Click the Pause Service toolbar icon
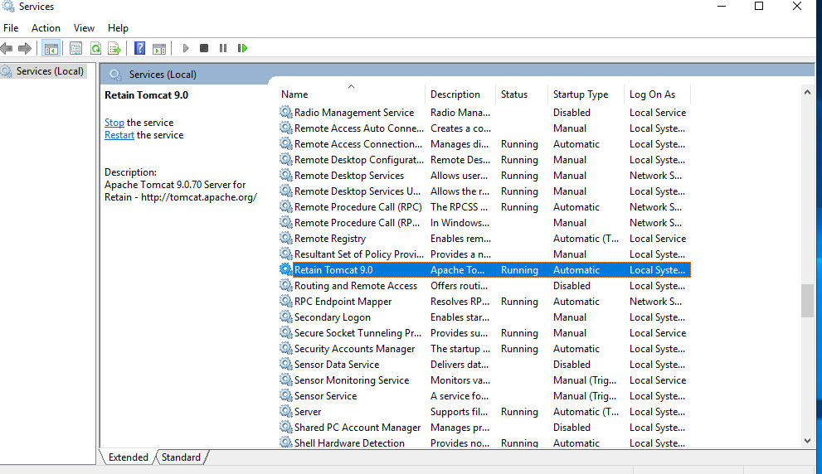822x474 pixels. tap(223, 49)
